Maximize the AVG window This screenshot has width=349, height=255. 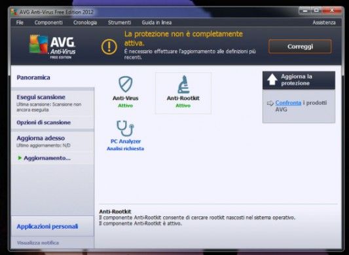(316, 10)
